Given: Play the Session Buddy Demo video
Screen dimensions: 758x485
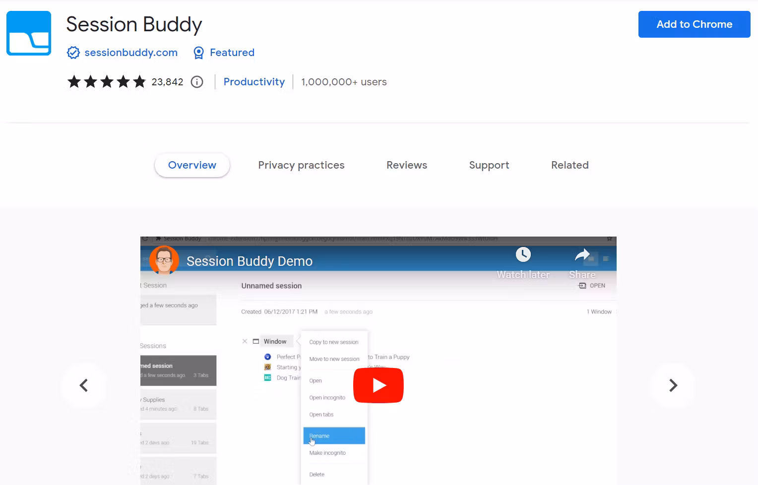Looking at the screenshot, I should pos(378,385).
